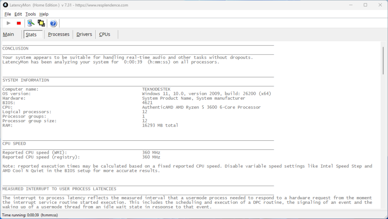The image size is (388, 219).
Task: Open the options icon in the toolbar
Action: [31, 23]
